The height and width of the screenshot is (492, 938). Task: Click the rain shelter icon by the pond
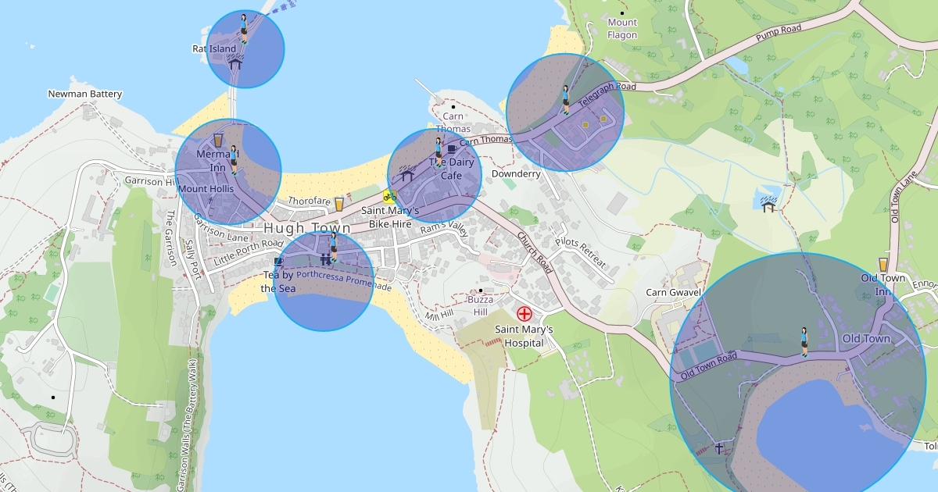point(768,203)
